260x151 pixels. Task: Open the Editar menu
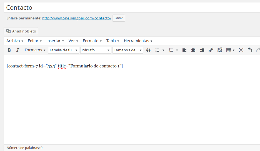[x=35, y=41]
